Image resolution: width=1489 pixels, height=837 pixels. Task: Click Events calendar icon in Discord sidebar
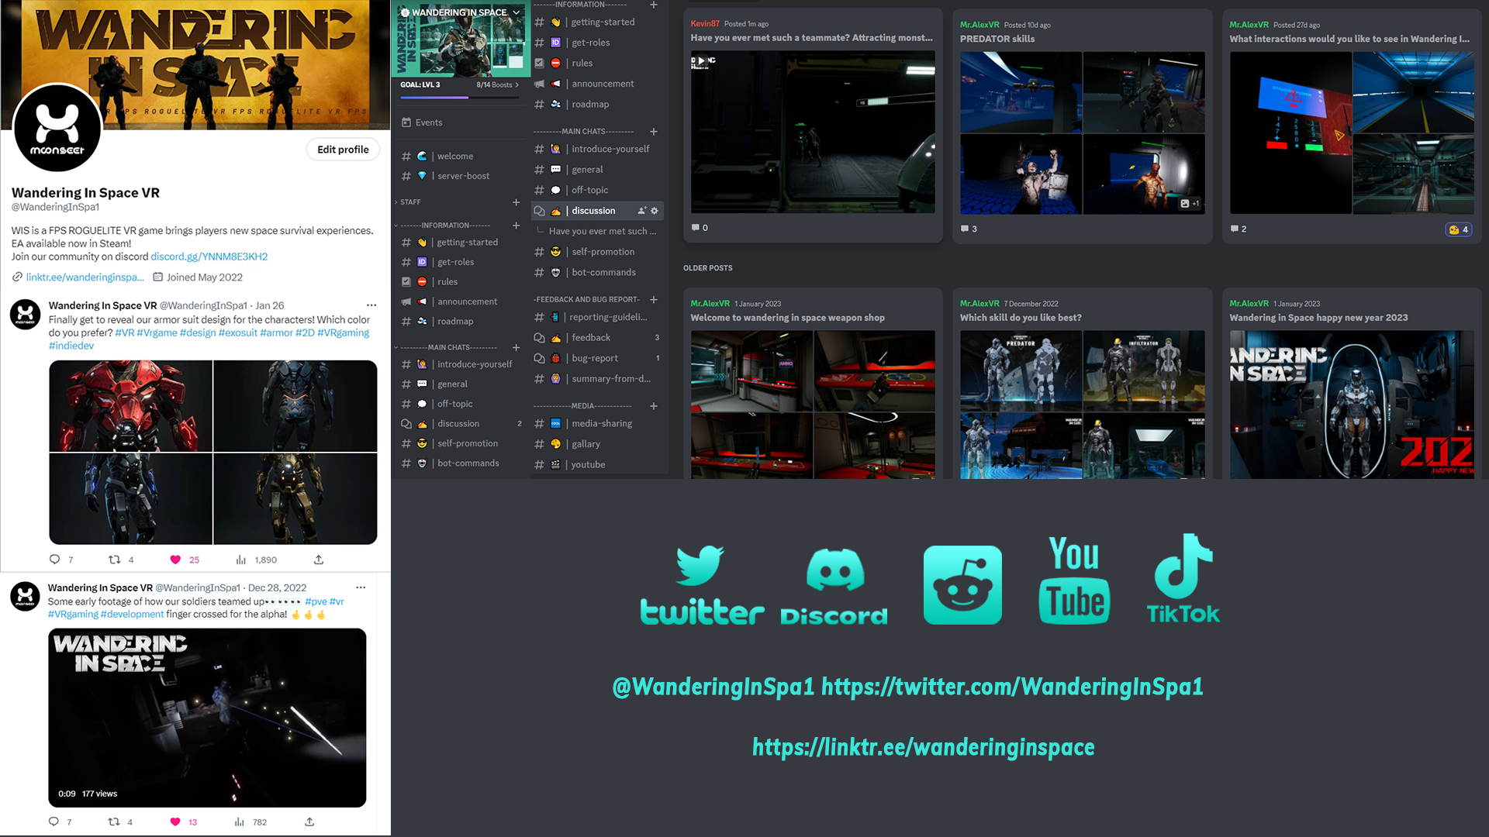point(406,122)
